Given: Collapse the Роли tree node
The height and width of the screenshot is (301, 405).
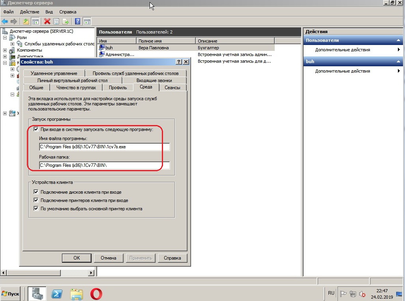Looking at the screenshot, I should (5, 37).
